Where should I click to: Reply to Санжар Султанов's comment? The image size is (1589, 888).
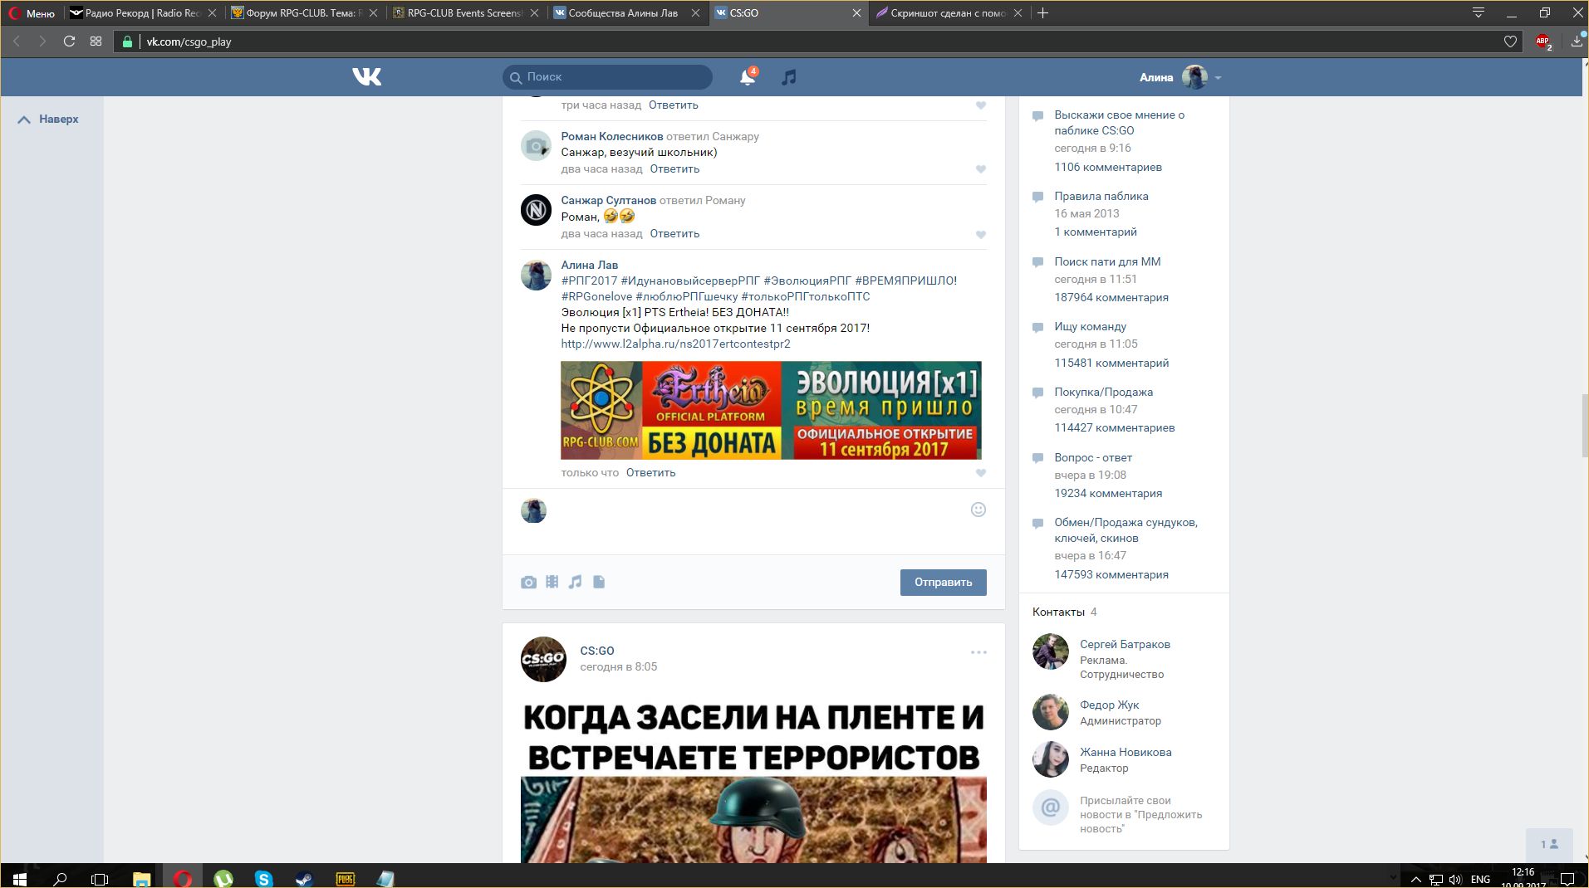tap(674, 234)
